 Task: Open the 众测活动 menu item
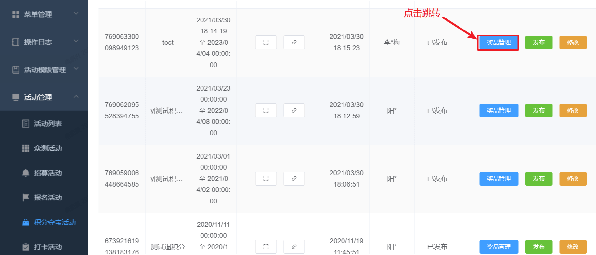tap(44, 148)
